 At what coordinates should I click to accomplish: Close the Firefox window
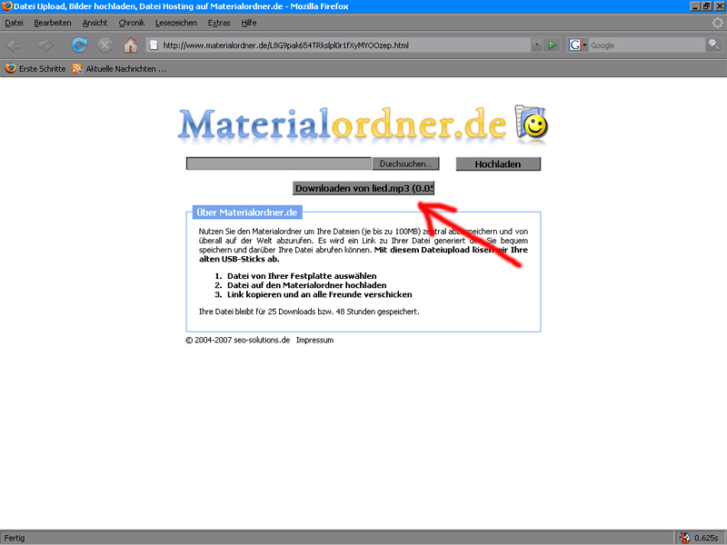pyautogui.click(x=719, y=6)
